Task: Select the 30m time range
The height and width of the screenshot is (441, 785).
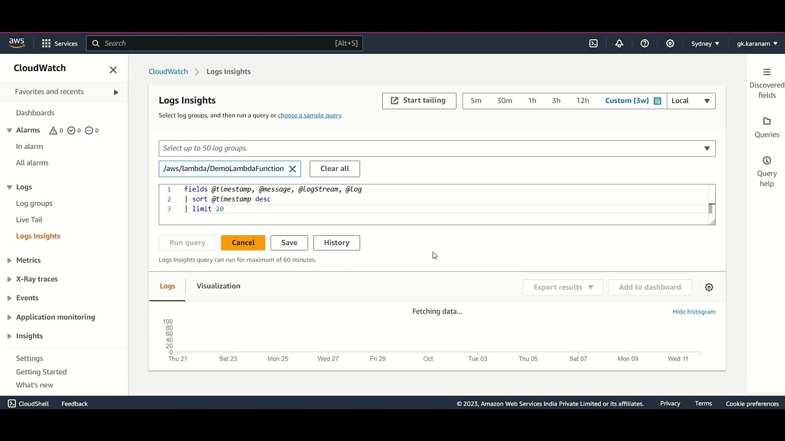Action: click(x=504, y=101)
